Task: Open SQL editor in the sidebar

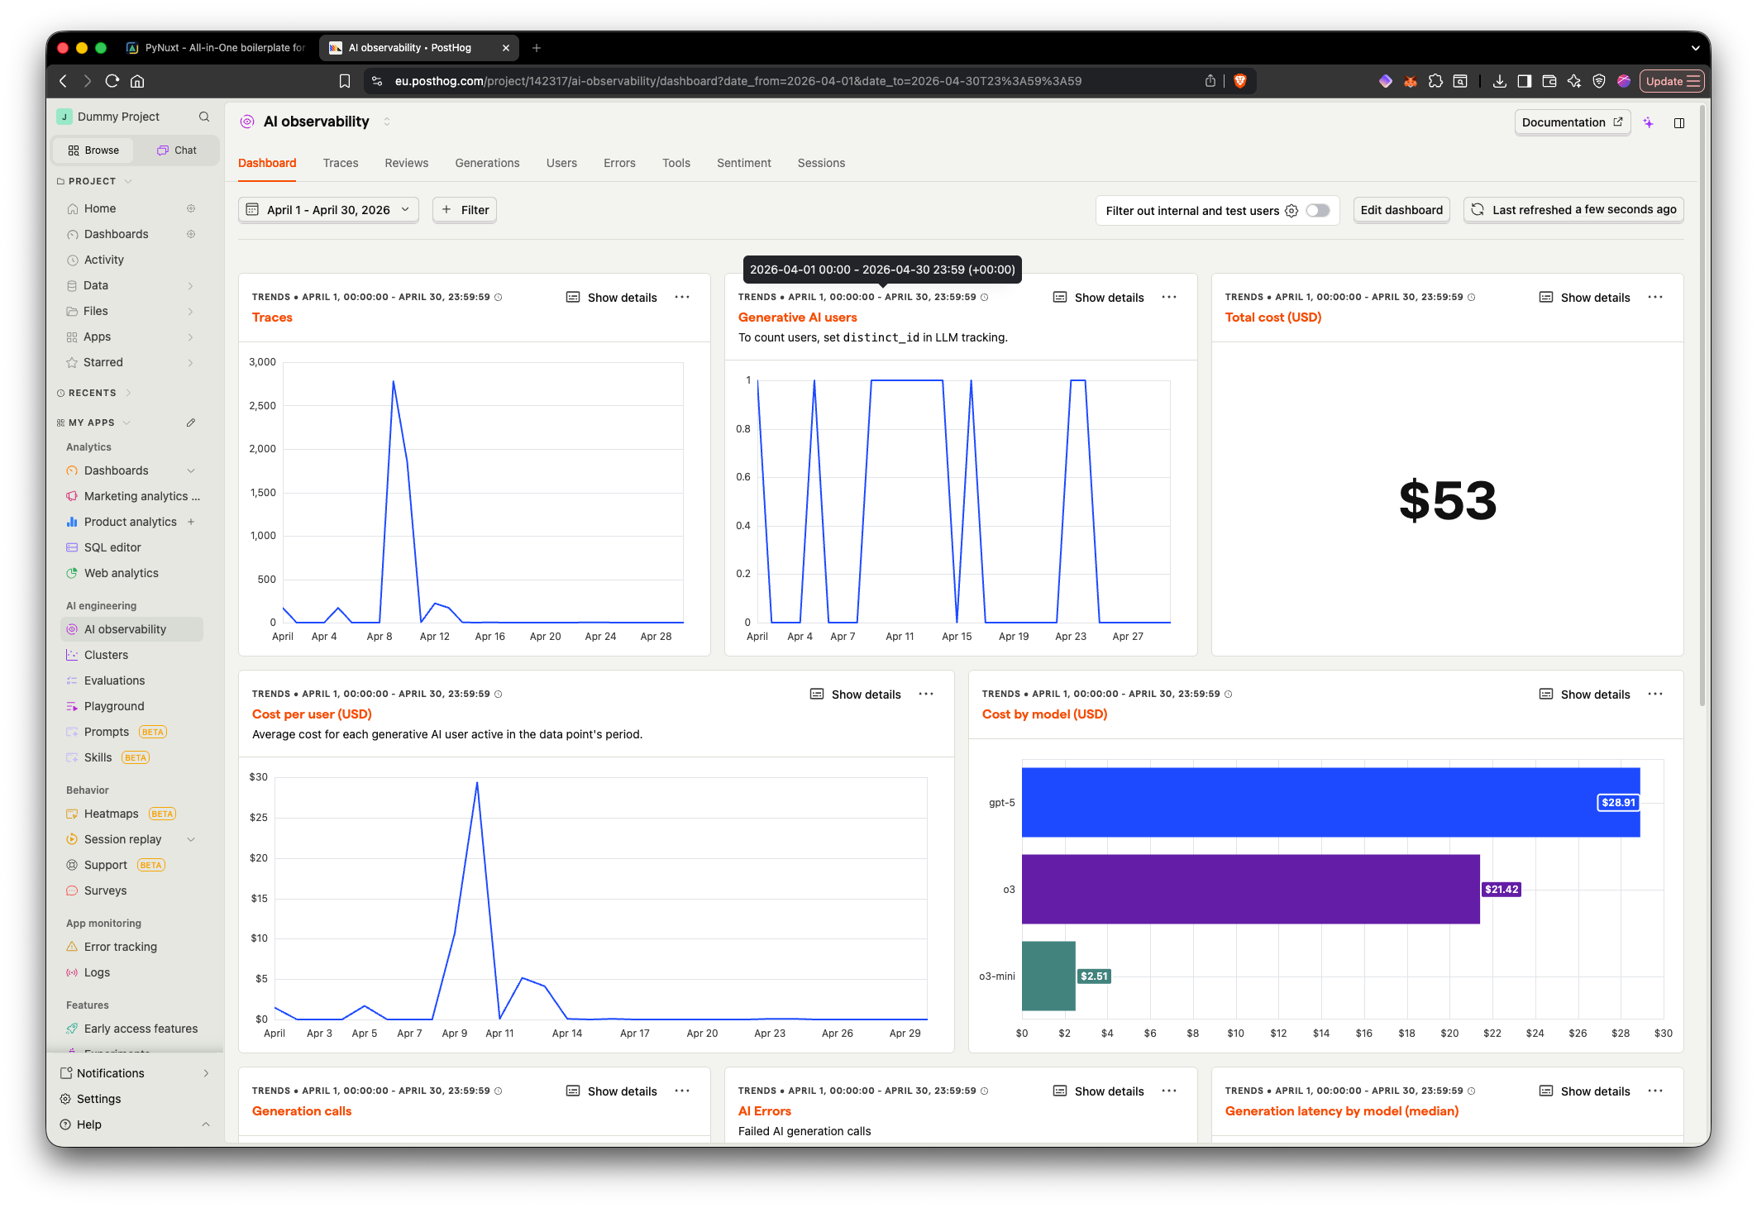Action: pyautogui.click(x=112, y=547)
